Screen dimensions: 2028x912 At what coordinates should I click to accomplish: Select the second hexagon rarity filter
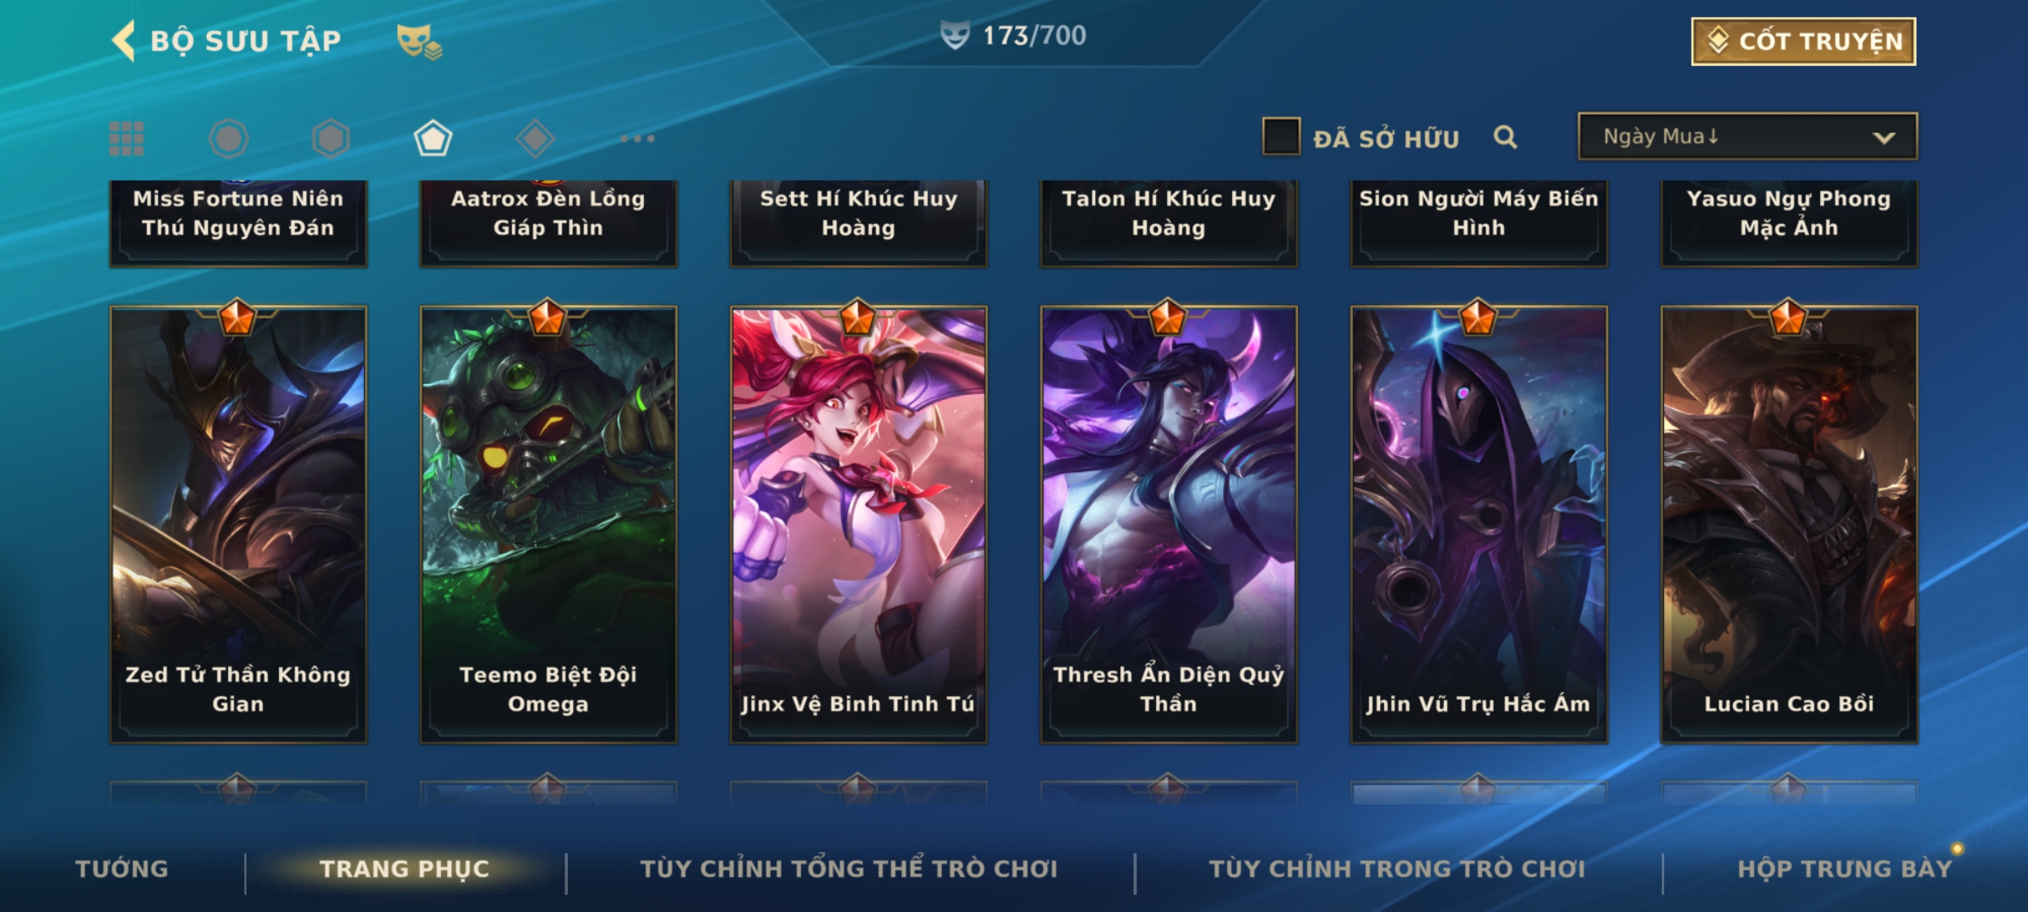tap(330, 138)
